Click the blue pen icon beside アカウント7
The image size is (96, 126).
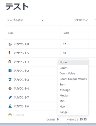point(10,97)
